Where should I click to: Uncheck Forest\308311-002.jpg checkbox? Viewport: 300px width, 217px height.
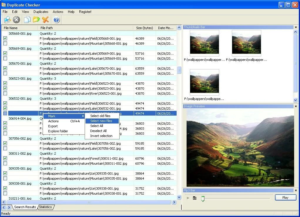pos(5,158)
